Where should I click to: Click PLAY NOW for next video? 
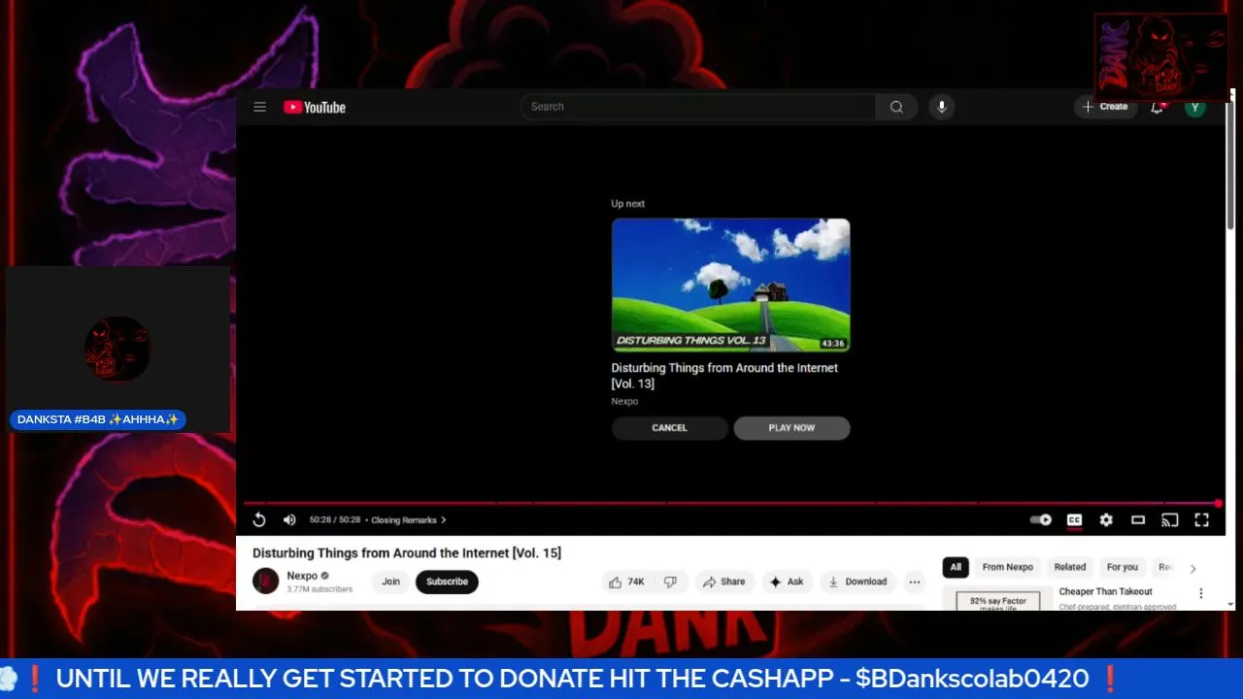[x=791, y=428]
